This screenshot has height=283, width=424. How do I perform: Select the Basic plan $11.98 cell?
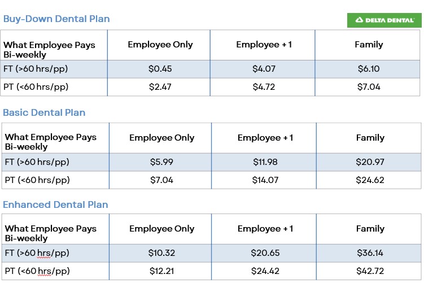coord(265,162)
